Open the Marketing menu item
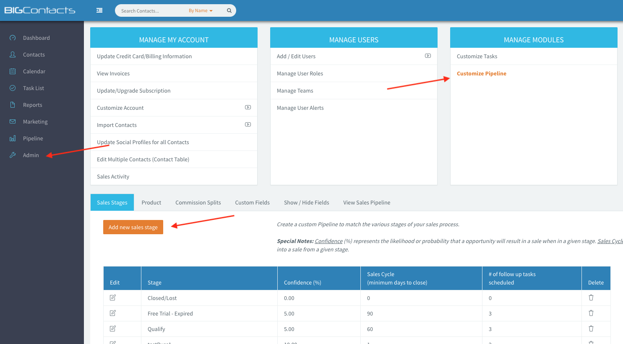The width and height of the screenshot is (623, 344). coord(35,122)
